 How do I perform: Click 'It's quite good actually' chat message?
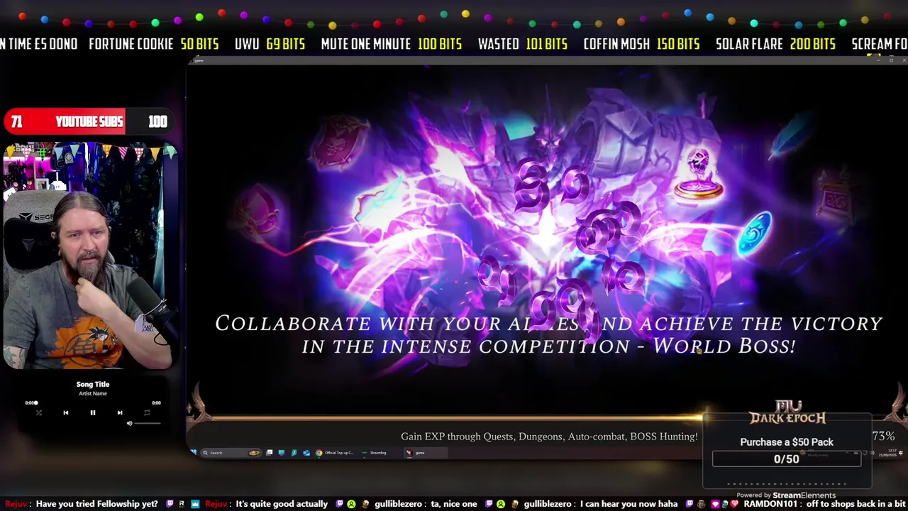[282, 504]
